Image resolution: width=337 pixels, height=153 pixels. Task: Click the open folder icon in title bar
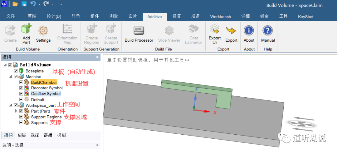coord(15,4)
